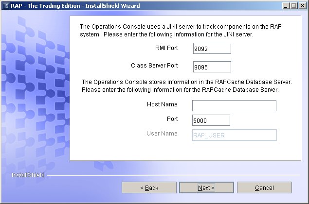Click the "Port" label above User Name
The image size is (309, 204).
pyautogui.click(x=172, y=119)
